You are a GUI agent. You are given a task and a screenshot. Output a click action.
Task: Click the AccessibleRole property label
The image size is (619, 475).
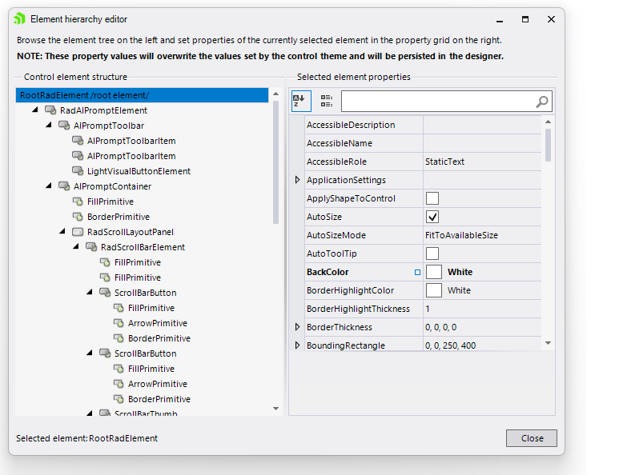coord(336,162)
